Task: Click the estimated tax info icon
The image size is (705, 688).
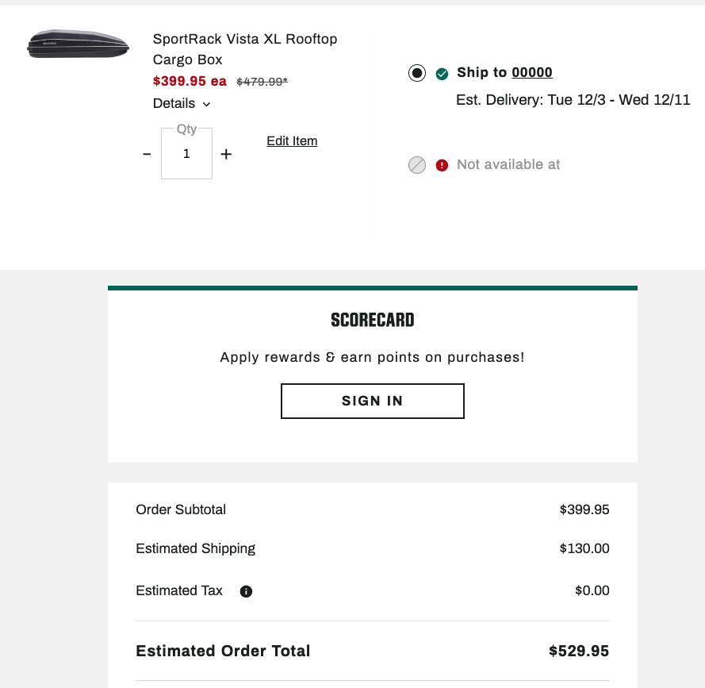Action: click(x=246, y=591)
